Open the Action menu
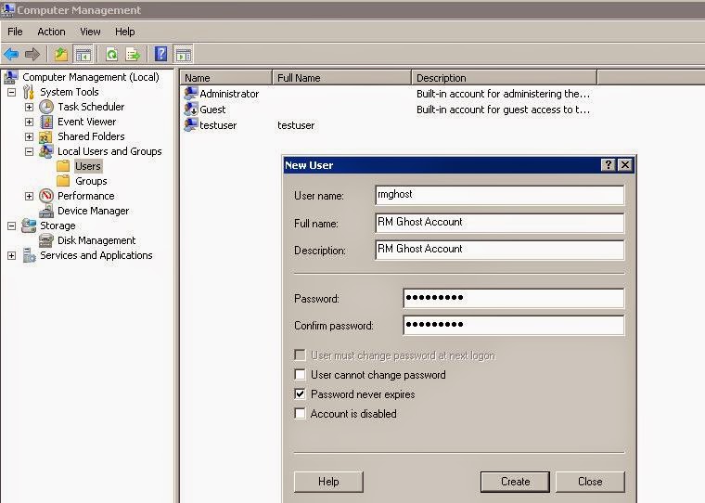The width and height of the screenshot is (705, 503). tap(51, 32)
